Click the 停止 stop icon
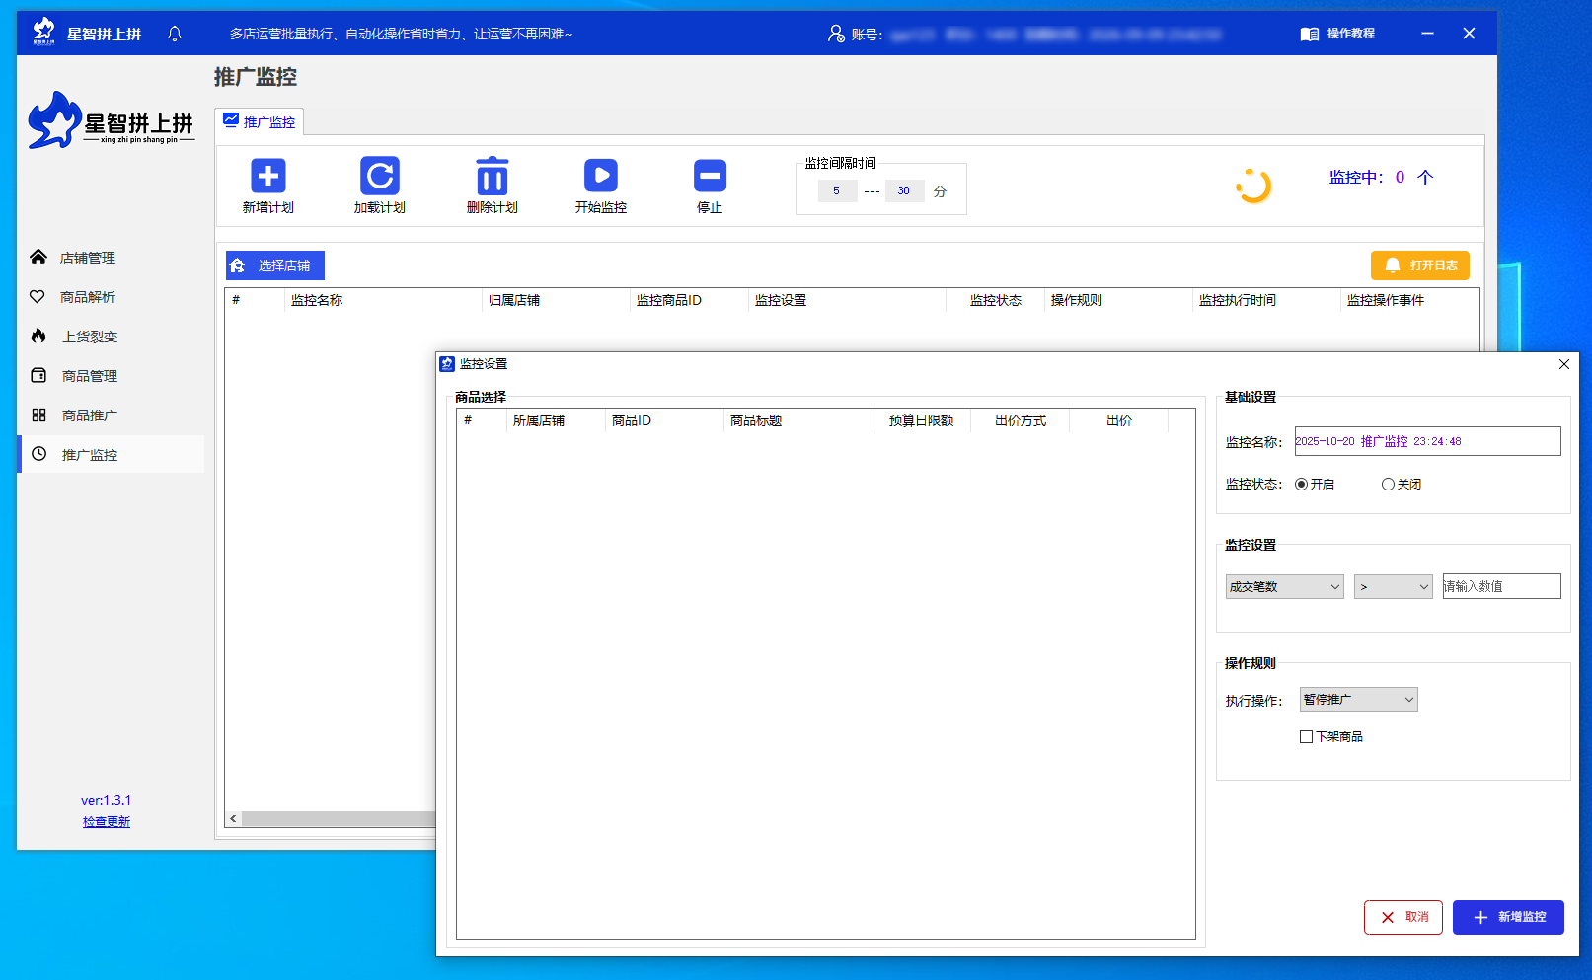This screenshot has width=1592, height=980. [x=710, y=177]
